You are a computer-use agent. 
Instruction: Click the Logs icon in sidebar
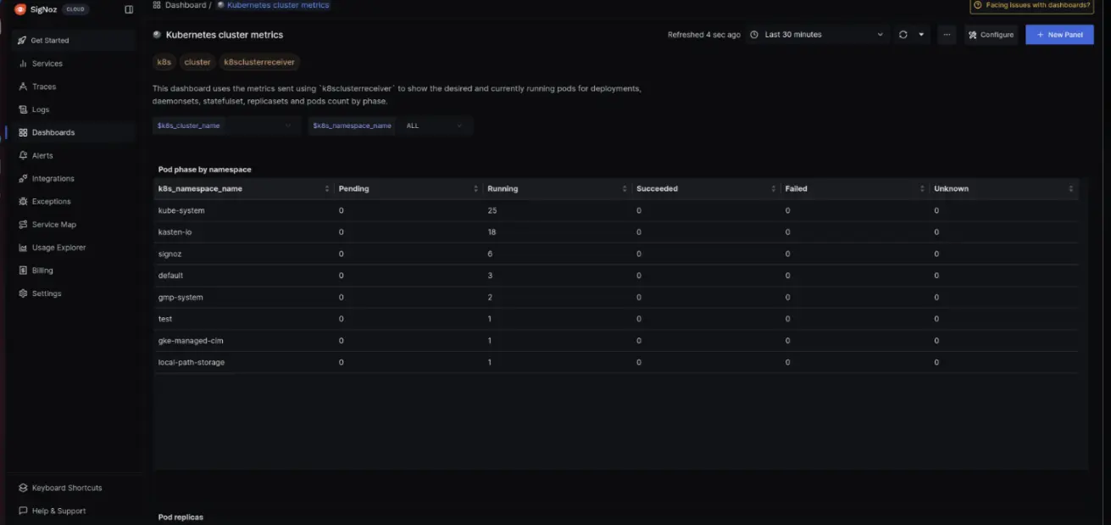click(23, 109)
